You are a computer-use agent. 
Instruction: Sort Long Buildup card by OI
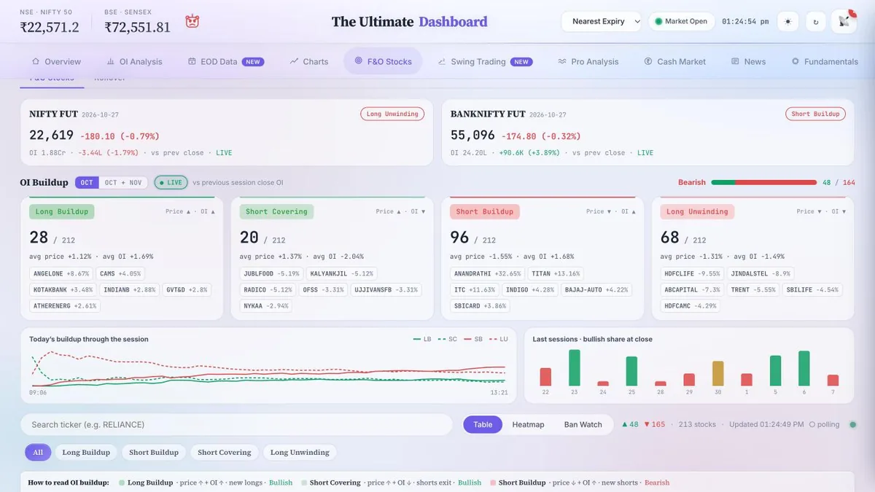(207, 211)
